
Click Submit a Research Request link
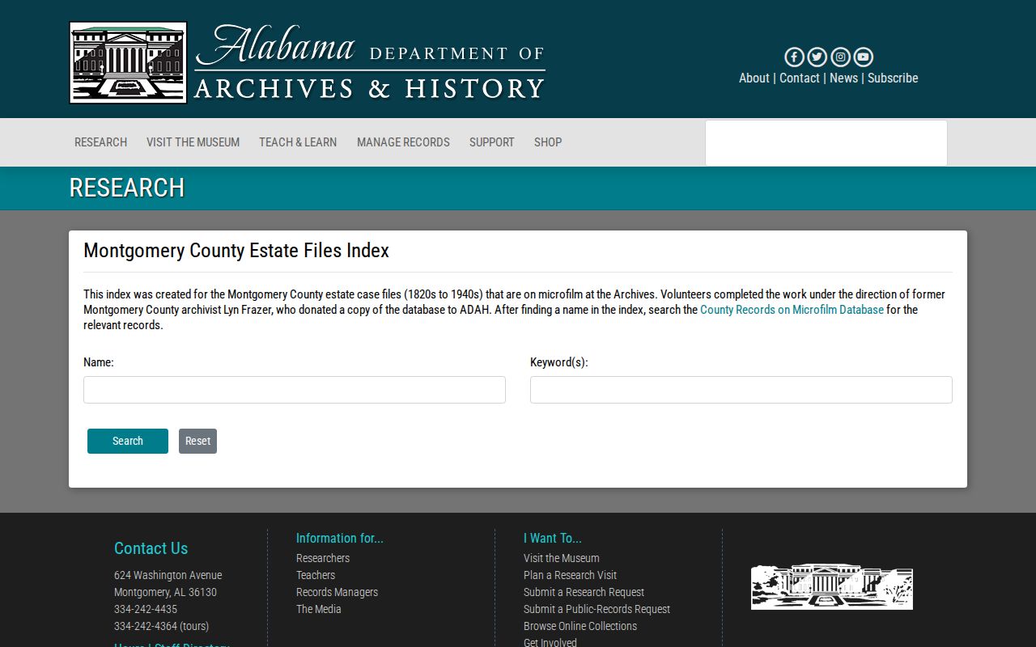tap(584, 592)
